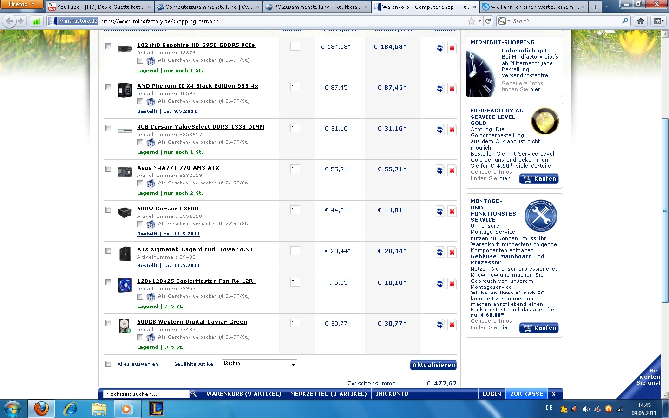Open League of Legends taskbar icon
Screen dimensions: 669x418
pyautogui.click(x=156, y=409)
